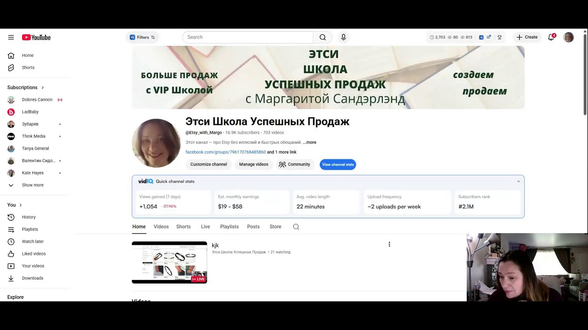Image resolution: width=588 pixels, height=330 pixels.
Task: Switch to the Playlists tab
Action: tap(229, 227)
